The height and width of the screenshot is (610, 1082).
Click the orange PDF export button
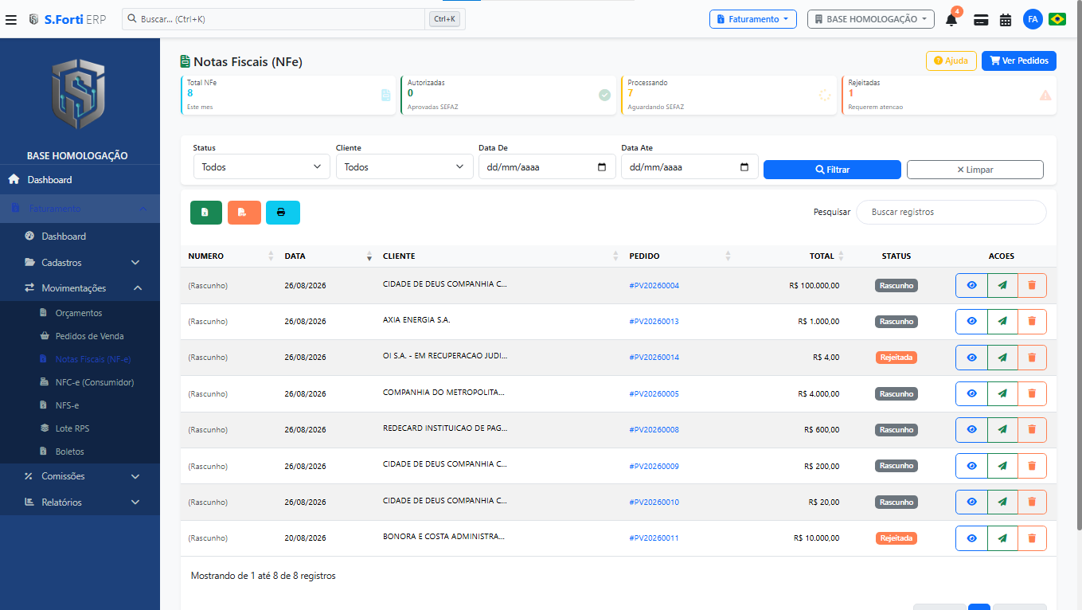click(x=244, y=213)
